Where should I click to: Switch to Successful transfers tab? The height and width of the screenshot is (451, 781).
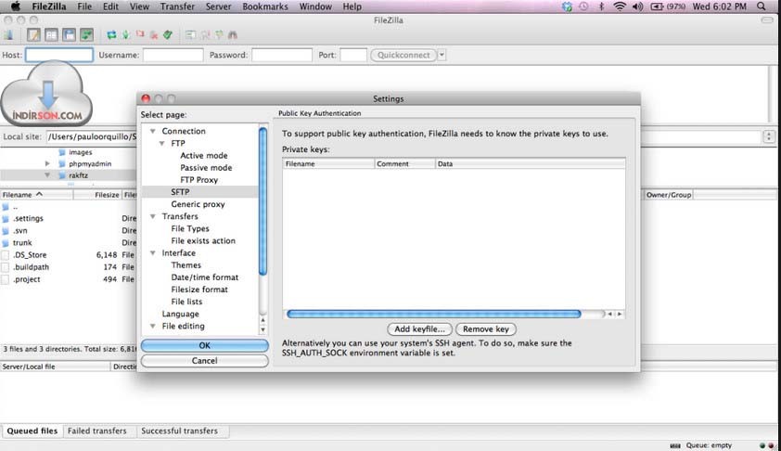[179, 431]
